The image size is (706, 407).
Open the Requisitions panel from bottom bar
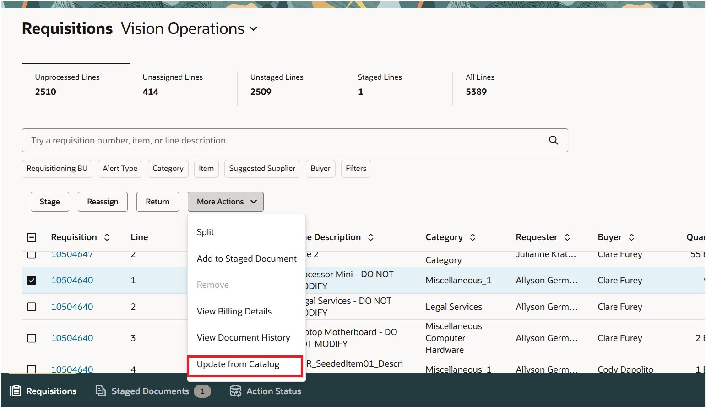tap(43, 391)
